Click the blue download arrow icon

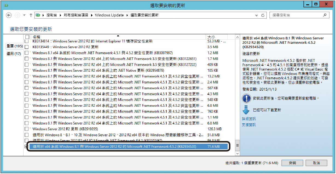[x=246, y=110]
